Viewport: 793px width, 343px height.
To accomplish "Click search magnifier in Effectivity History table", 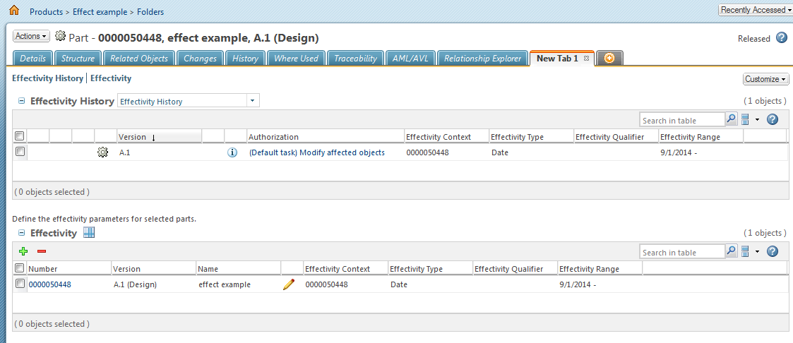I will 732,119.
